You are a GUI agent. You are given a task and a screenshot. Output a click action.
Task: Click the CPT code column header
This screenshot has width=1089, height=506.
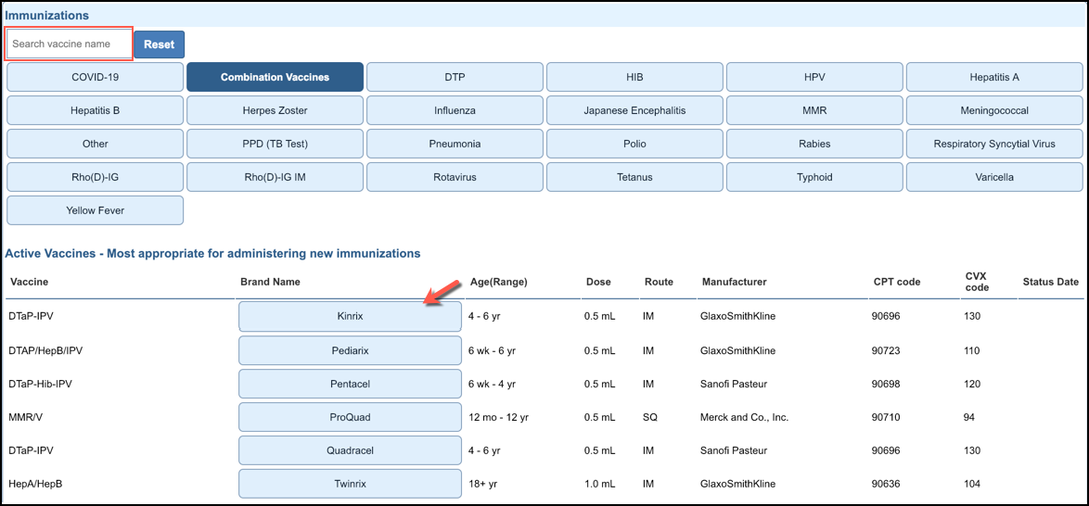[897, 282]
